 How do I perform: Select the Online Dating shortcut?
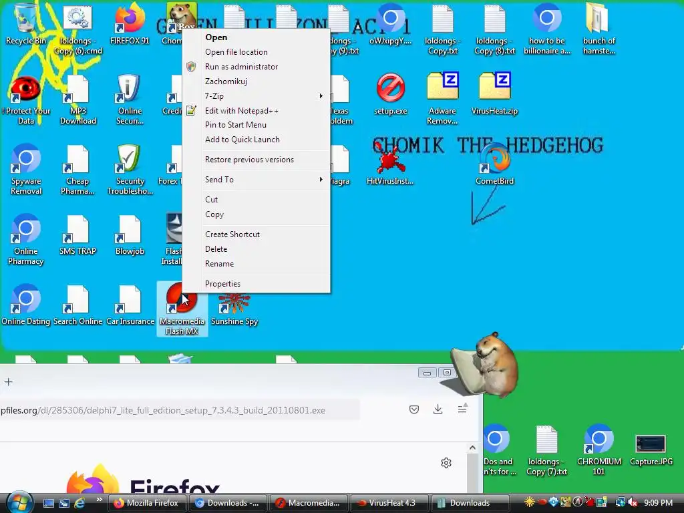(x=26, y=305)
